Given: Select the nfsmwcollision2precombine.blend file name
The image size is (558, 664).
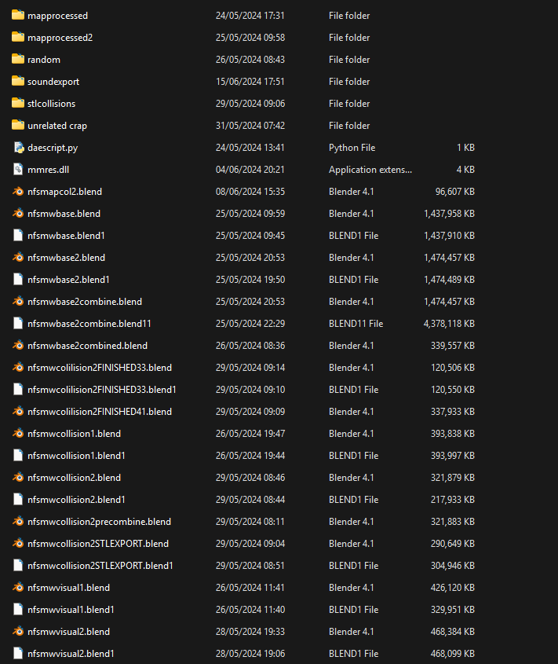Looking at the screenshot, I should click(x=100, y=522).
